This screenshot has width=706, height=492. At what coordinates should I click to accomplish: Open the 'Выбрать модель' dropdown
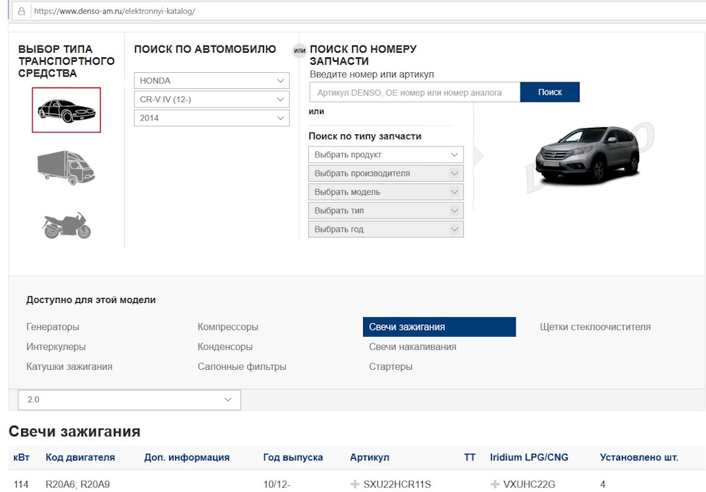[386, 192]
